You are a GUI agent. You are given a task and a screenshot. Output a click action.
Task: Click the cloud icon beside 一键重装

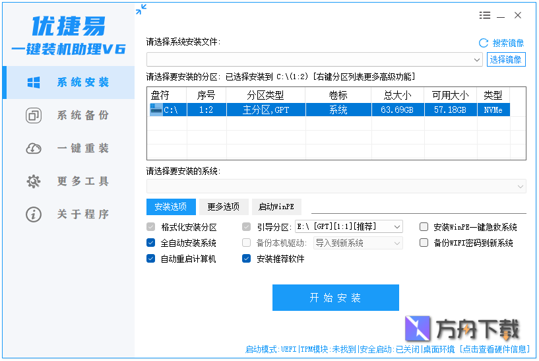(x=34, y=148)
